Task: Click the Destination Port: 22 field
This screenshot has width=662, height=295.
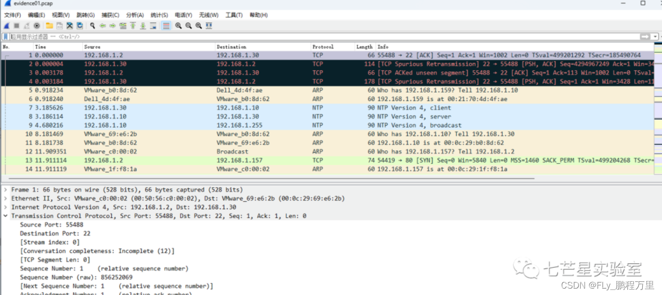Action: click(55, 233)
